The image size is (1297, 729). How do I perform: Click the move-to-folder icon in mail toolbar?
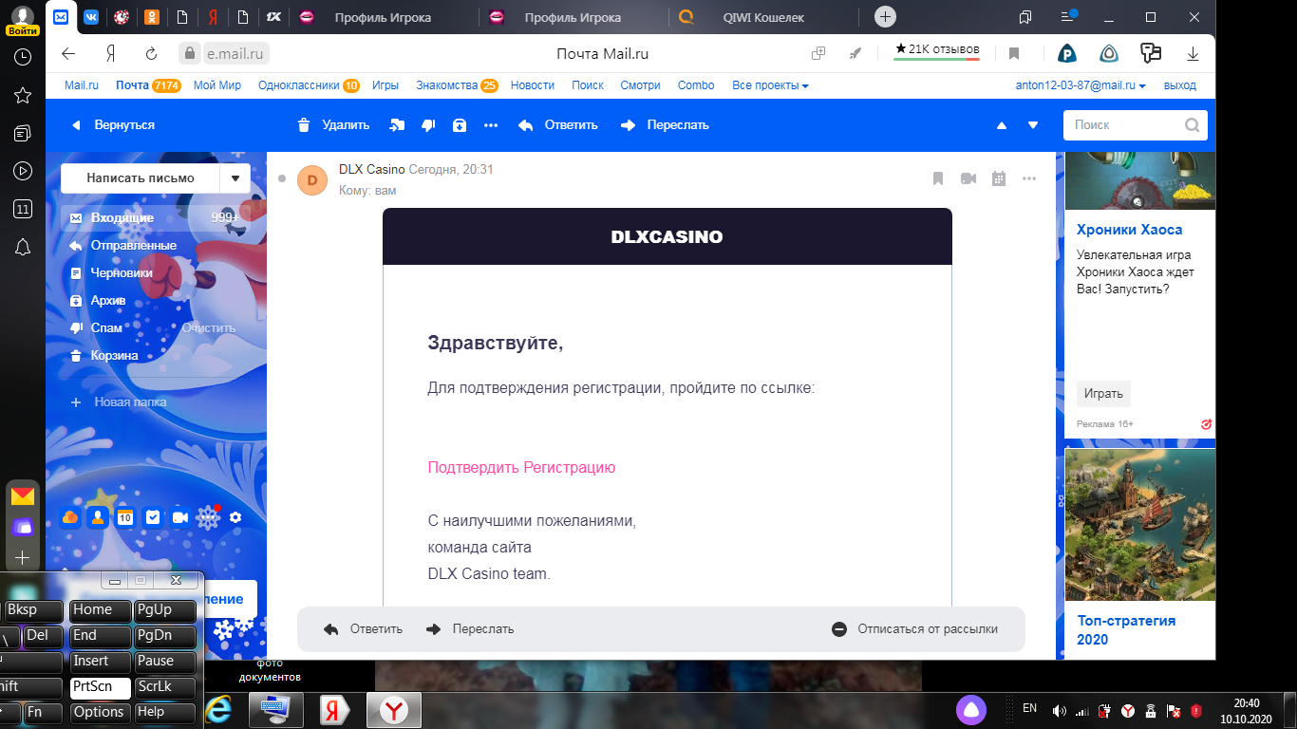pos(397,125)
